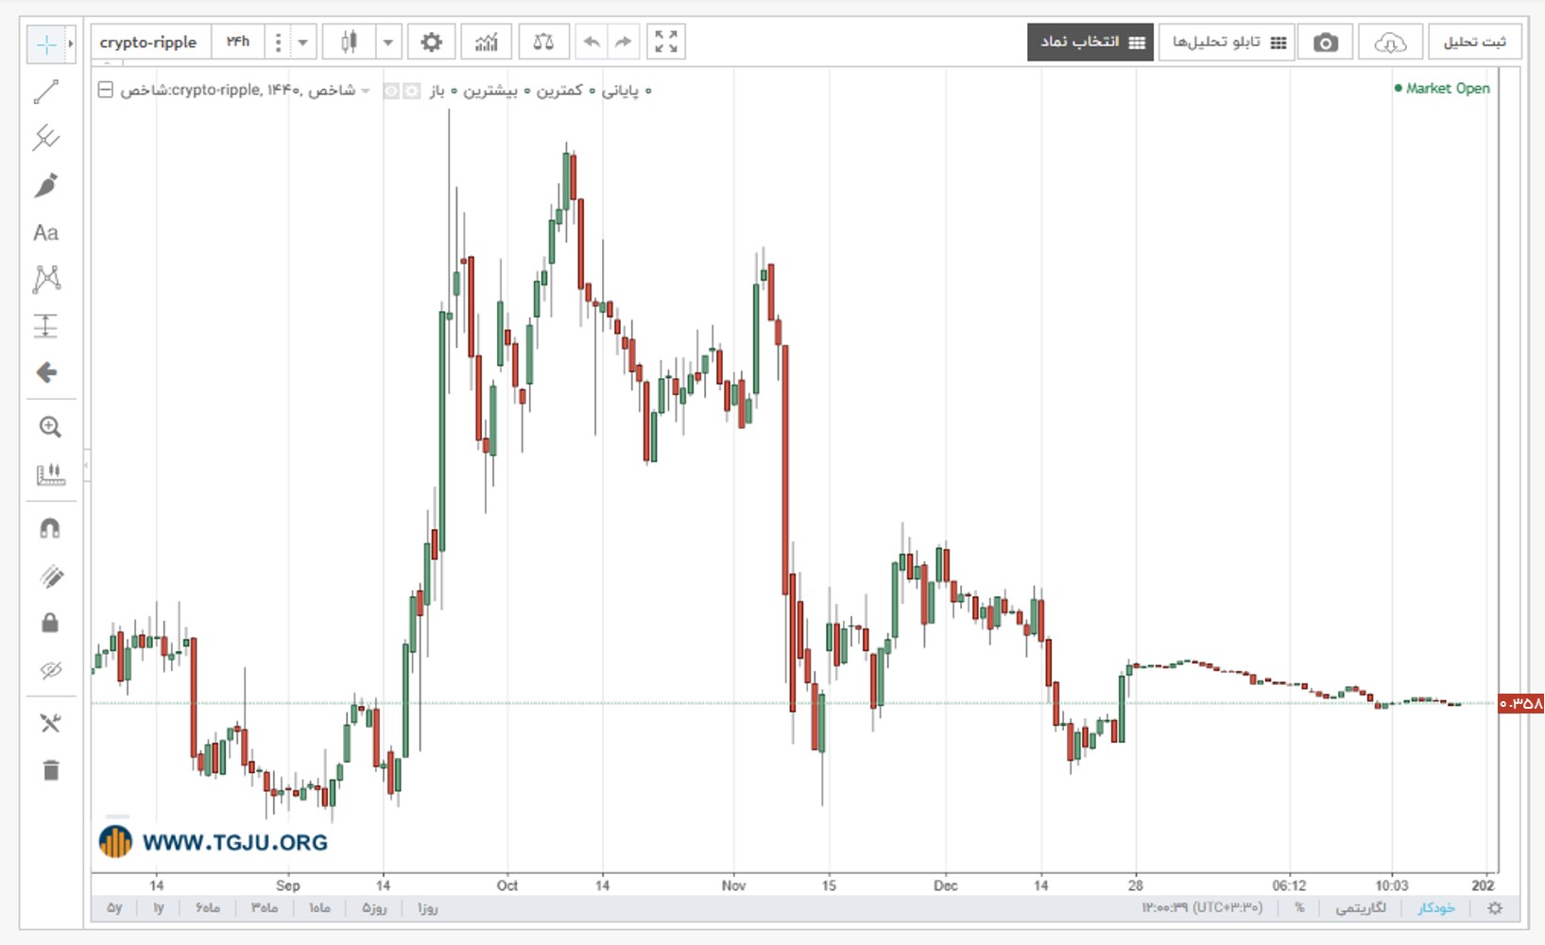The height and width of the screenshot is (945, 1545).
Task: Click the left sidebar back arrow icon
Action: point(46,372)
